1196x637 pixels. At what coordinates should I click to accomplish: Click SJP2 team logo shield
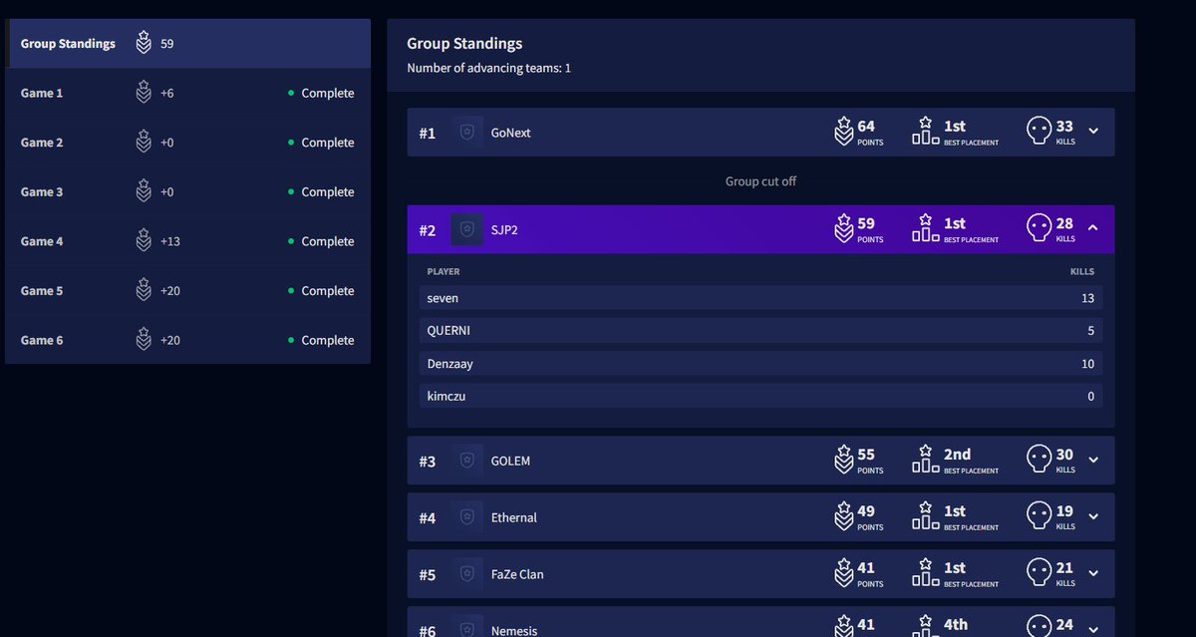(x=467, y=230)
